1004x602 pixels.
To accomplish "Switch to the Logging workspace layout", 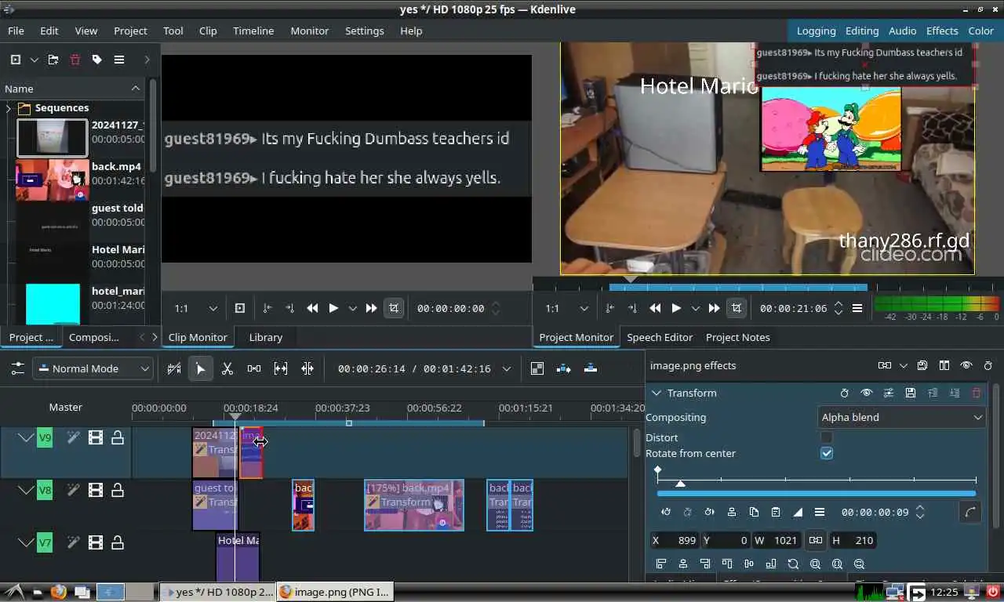I will [817, 31].
